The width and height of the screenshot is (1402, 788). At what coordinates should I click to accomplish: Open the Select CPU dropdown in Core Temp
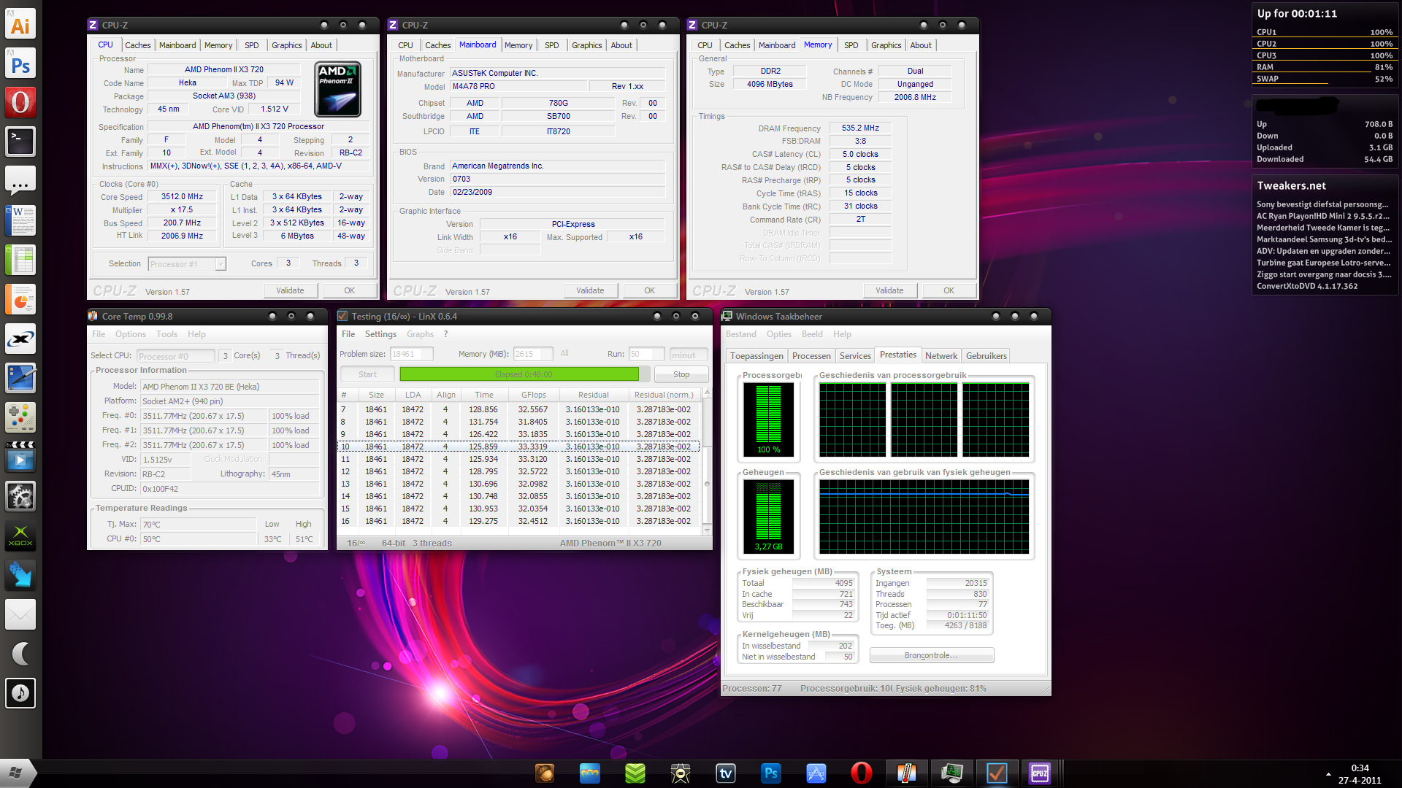click(x=175, y=356)
